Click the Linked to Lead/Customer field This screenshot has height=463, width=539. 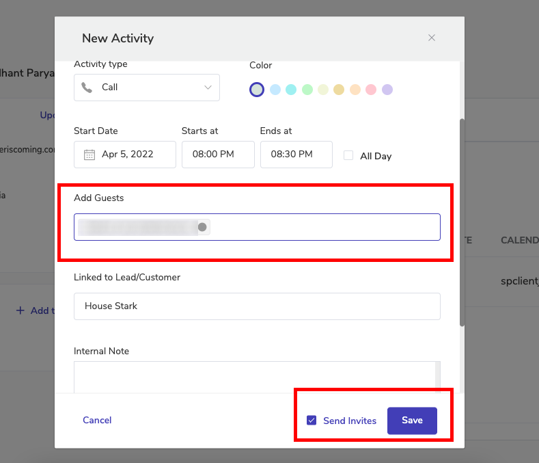click(257, 306)
